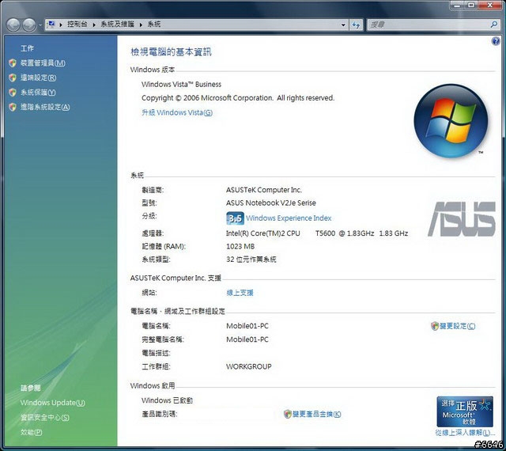The height and width of the screenshot is (451, 506).
Task: Click the Back navigation arrow button
Action: 13,25
